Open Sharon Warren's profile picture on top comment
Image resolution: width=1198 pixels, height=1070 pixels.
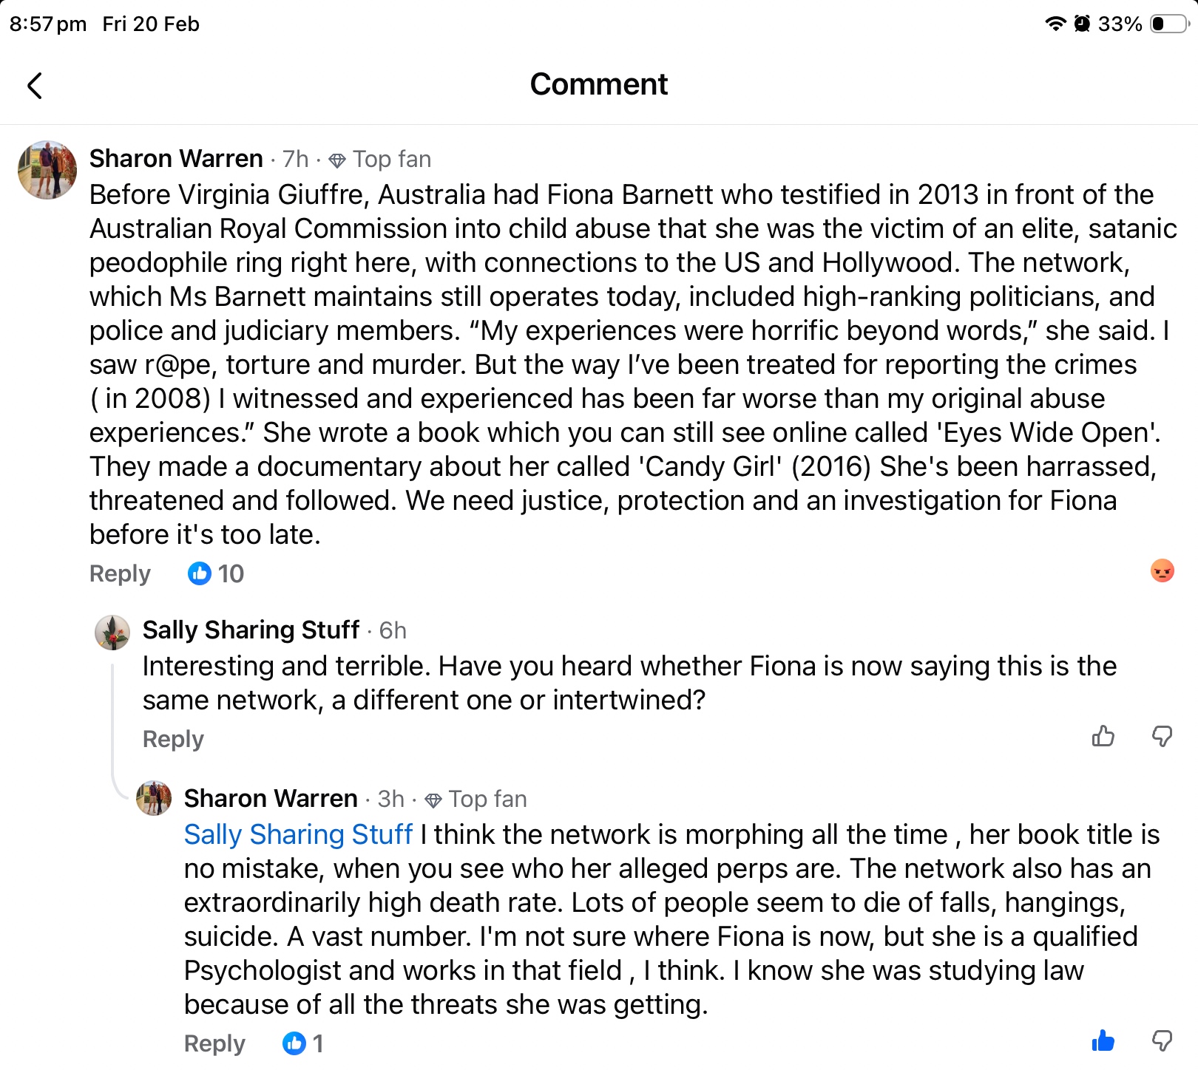pyautogui.click(x=47, y=170)
